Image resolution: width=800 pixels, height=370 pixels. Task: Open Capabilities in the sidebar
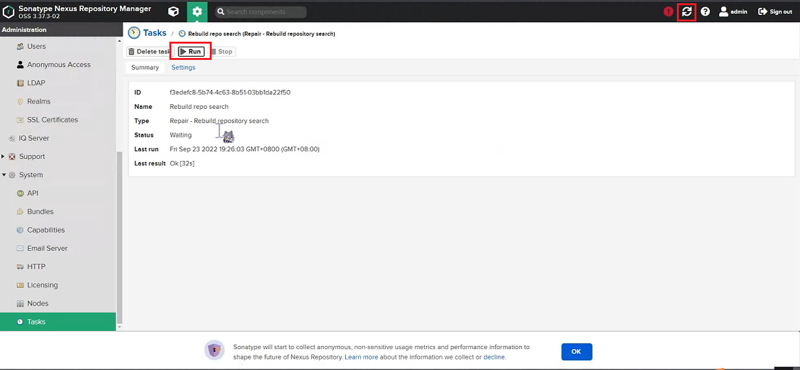click(46, 230)
